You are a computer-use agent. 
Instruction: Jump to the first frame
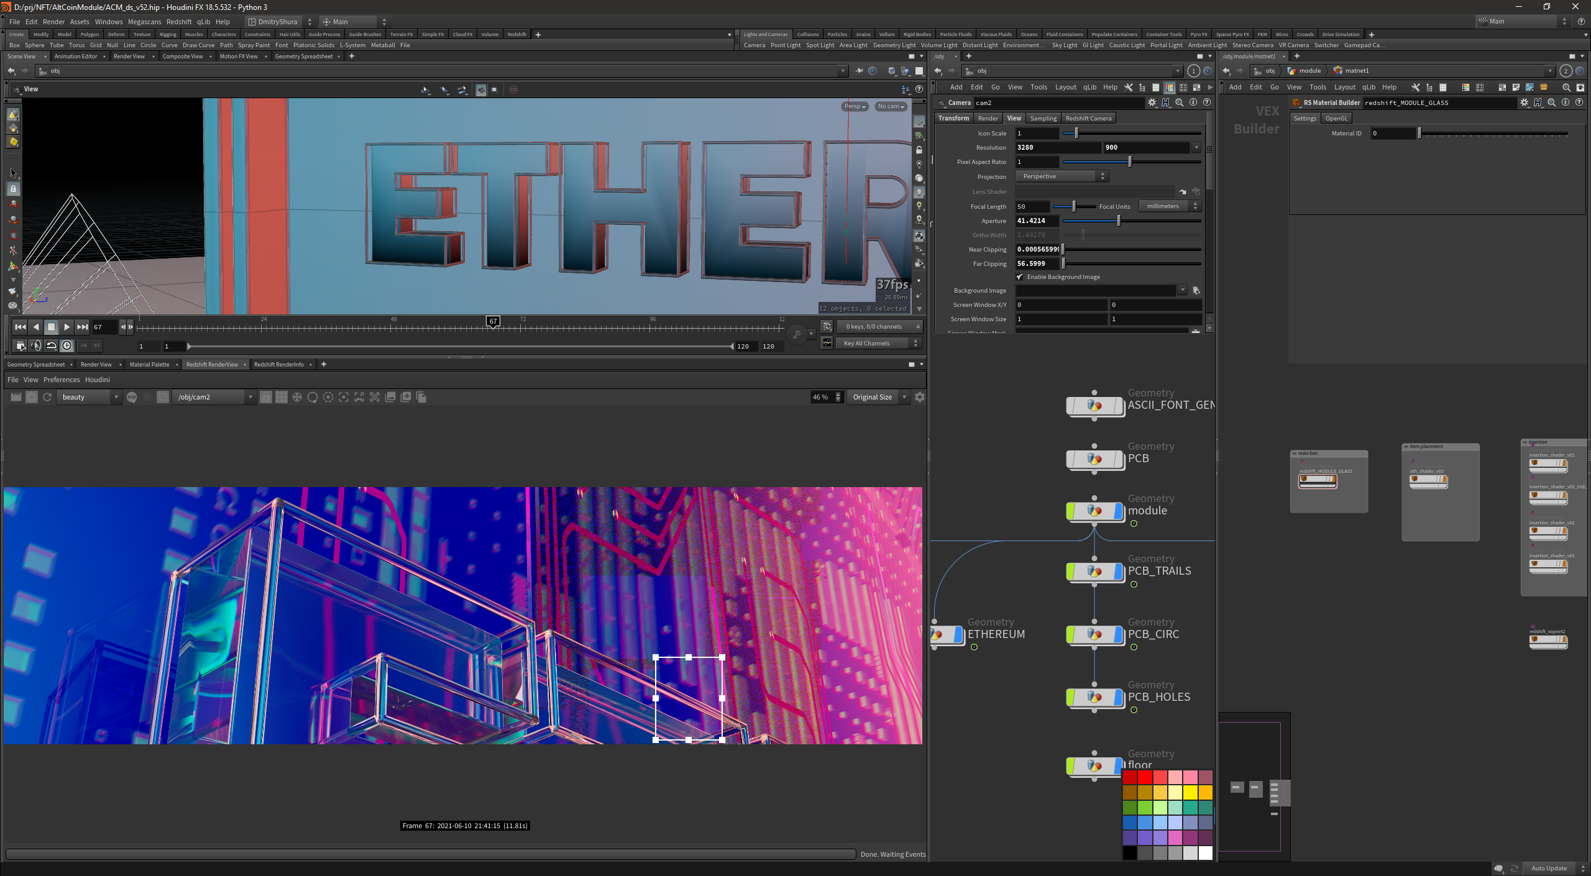[x=21, y=327]
